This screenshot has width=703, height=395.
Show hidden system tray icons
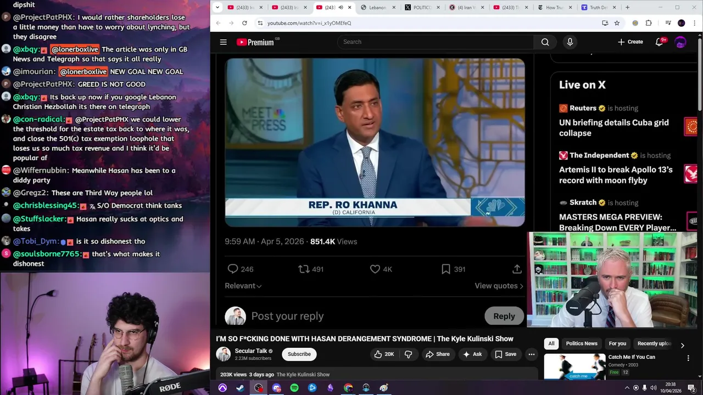(x=627, y=388)
